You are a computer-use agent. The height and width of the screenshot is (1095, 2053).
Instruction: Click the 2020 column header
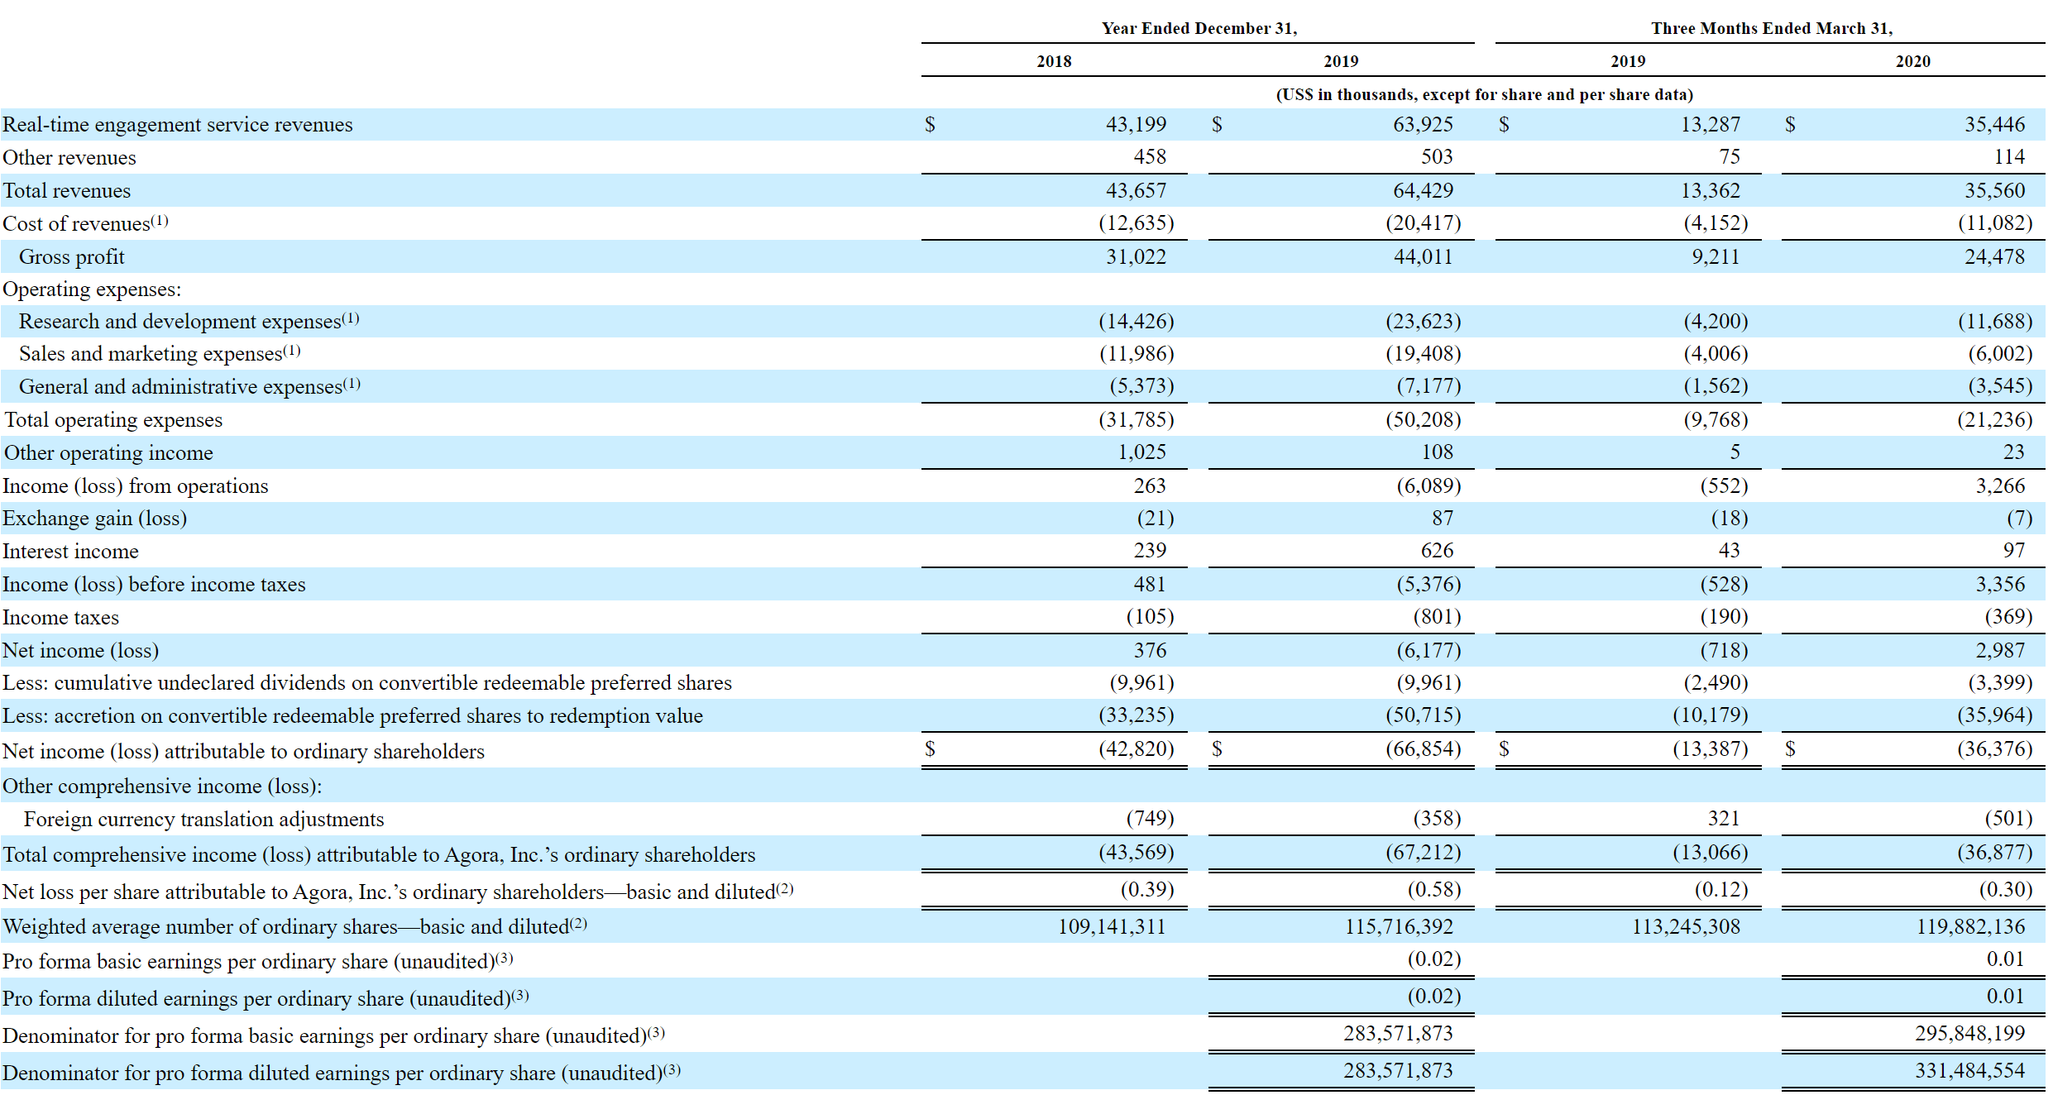click(1912, 61)
